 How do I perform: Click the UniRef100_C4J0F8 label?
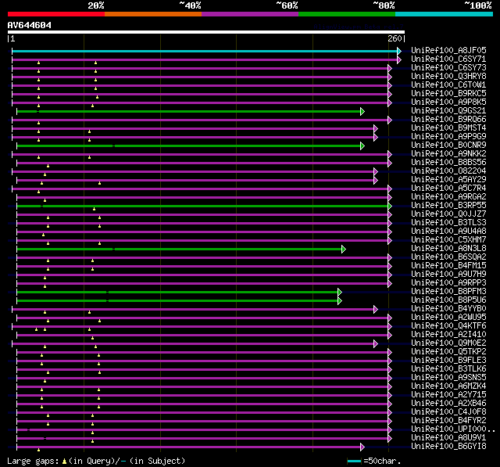(x=448, y=412)
